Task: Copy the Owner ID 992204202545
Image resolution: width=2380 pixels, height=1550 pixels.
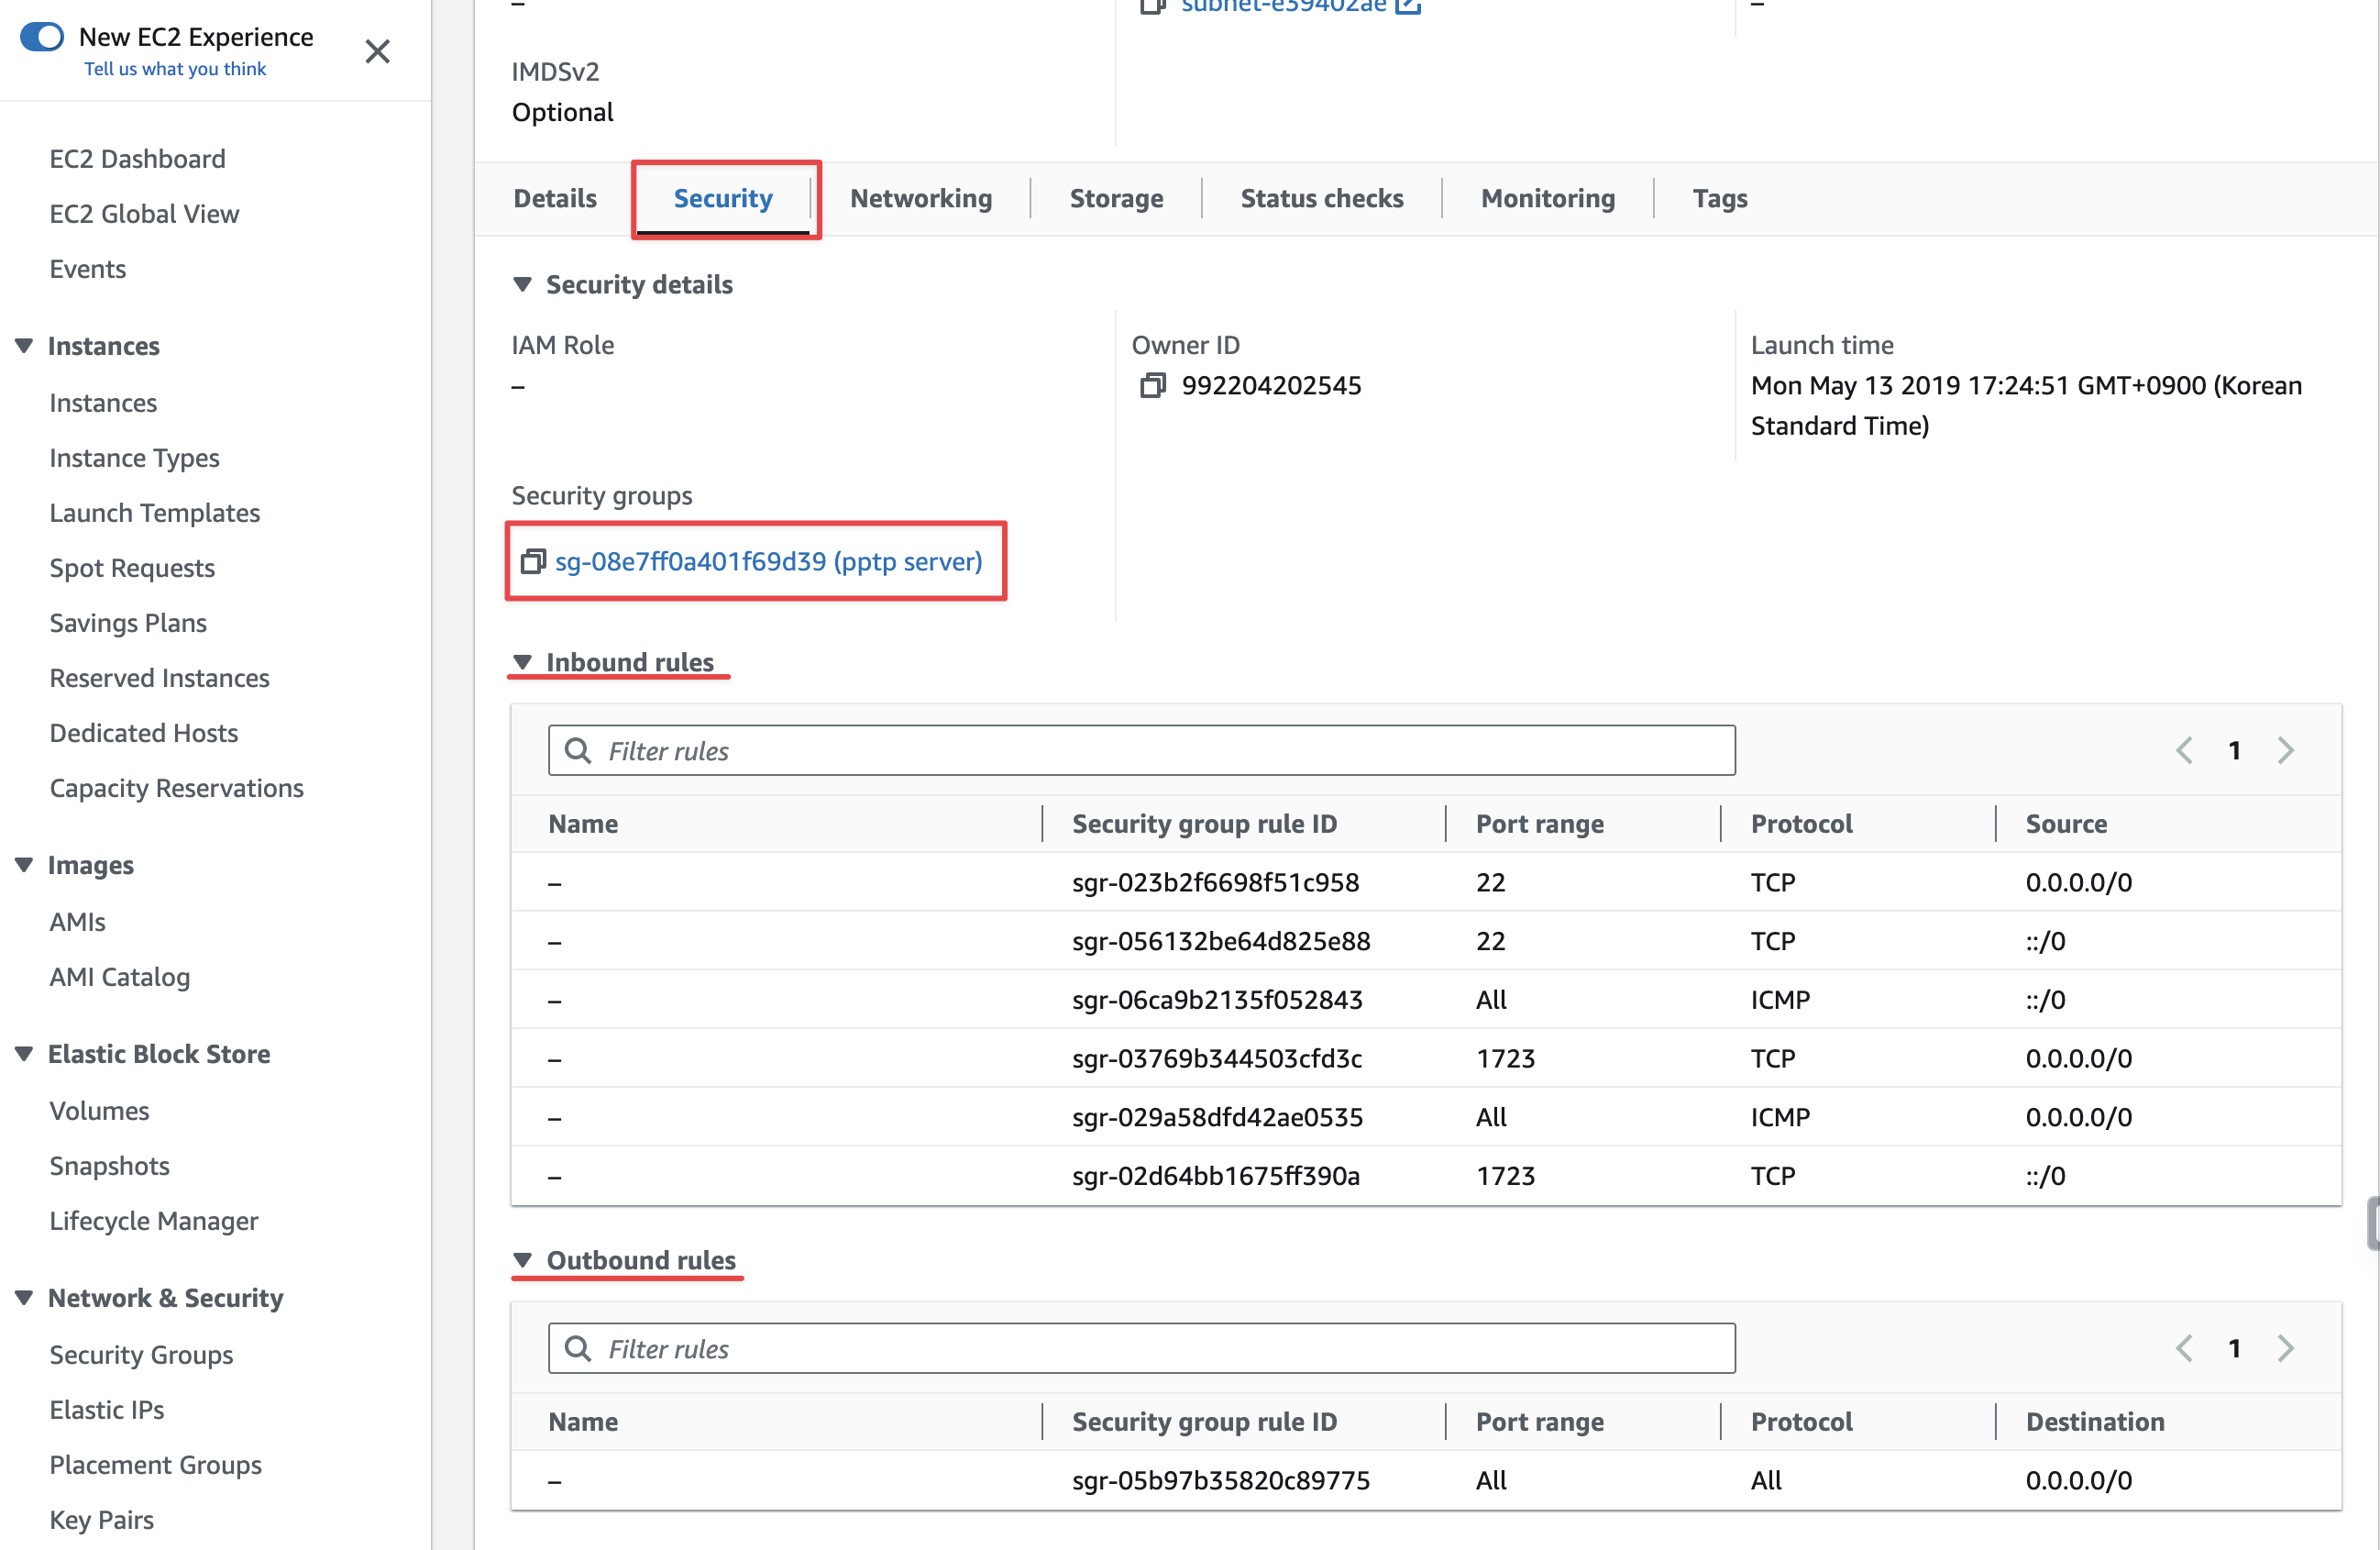Action: [1153, 385]
